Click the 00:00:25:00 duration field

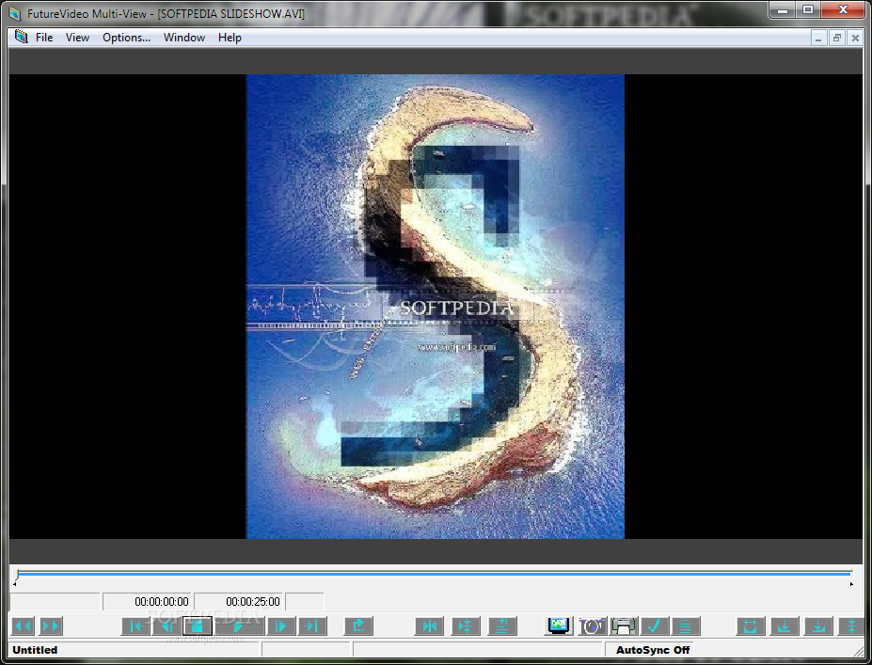(239, 602)
